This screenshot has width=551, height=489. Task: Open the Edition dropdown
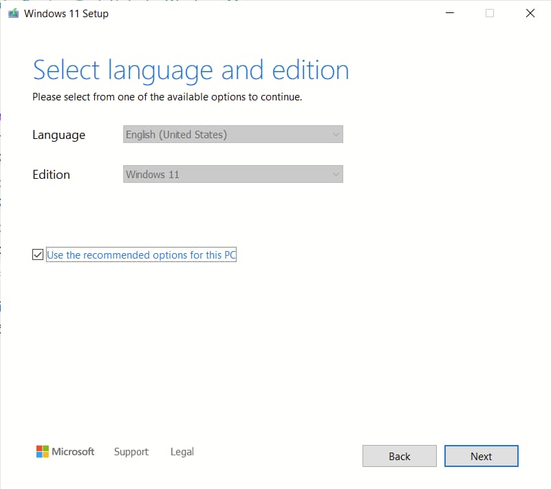coord(233,174)
